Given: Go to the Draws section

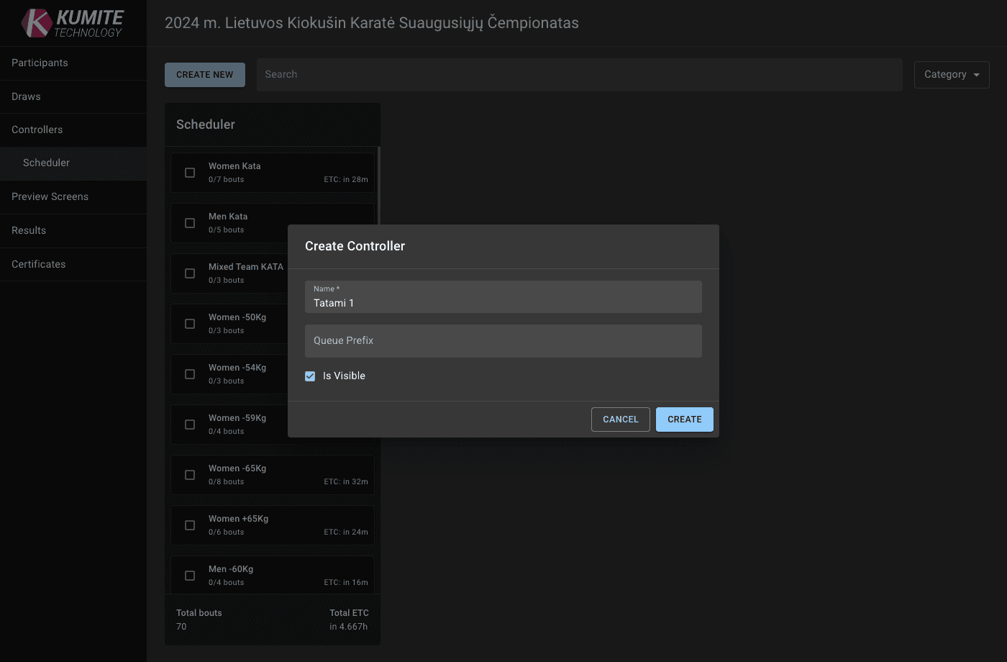Looking at the screenshot, I should 25,96.
